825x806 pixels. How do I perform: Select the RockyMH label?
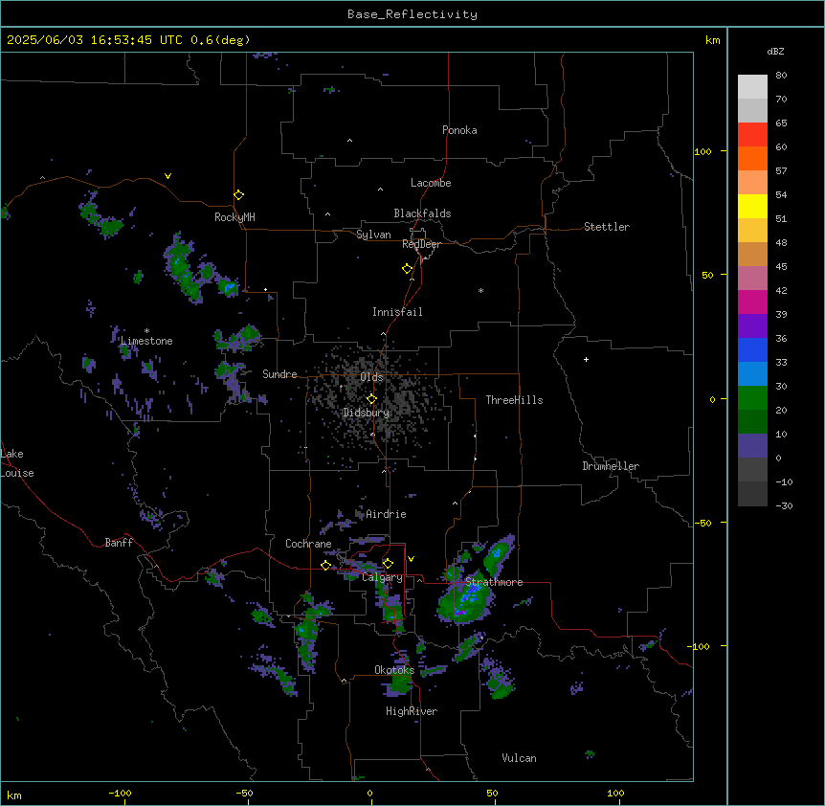point(234,217)
